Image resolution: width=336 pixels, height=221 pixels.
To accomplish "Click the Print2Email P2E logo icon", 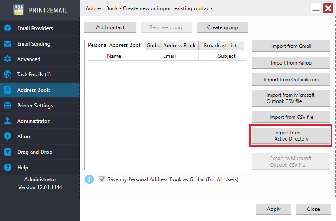I will [19, 10].
